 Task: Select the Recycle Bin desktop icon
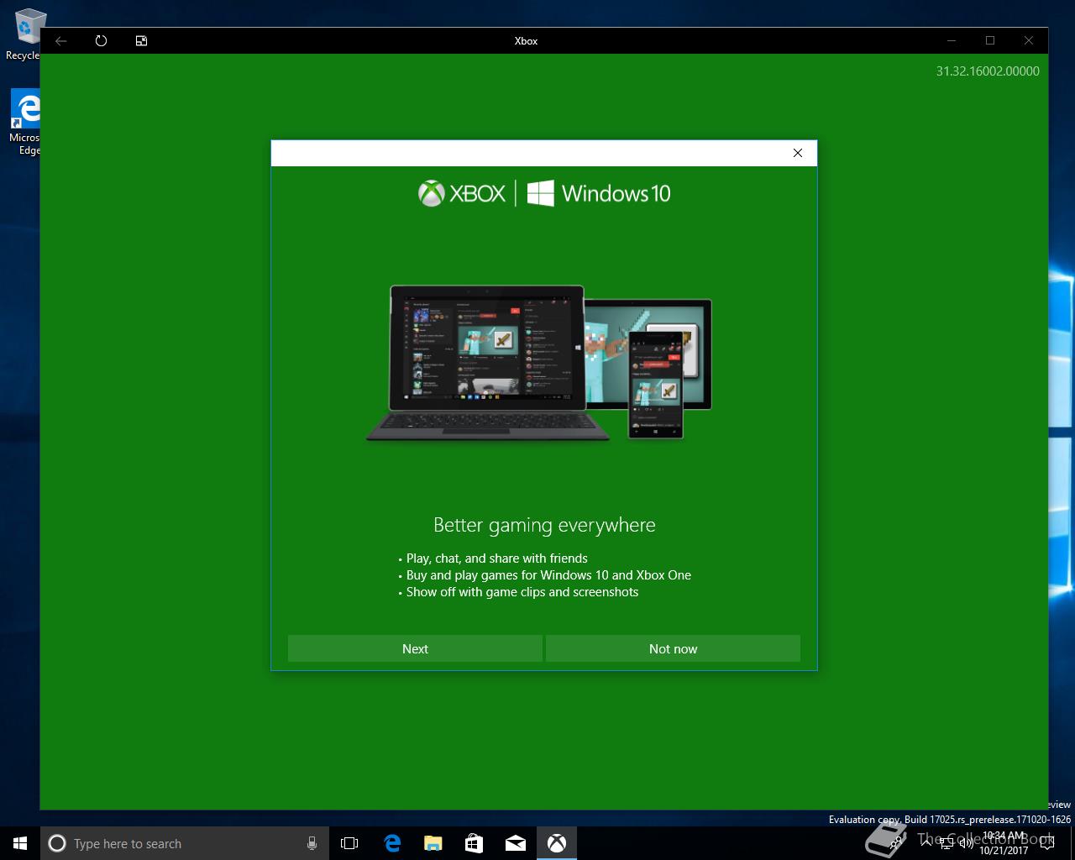(25, 34)
